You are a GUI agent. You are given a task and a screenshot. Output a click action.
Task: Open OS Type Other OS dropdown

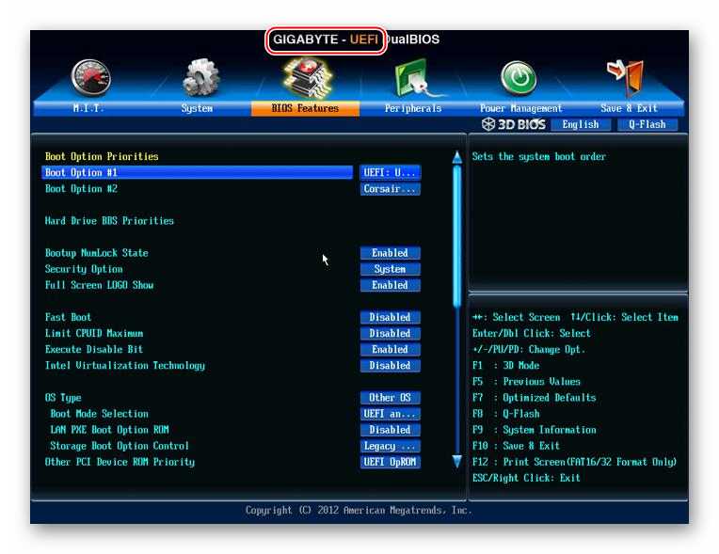[390, 398]
